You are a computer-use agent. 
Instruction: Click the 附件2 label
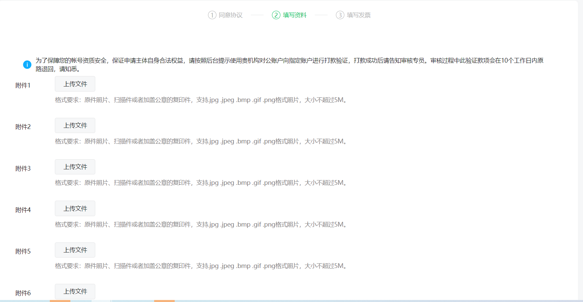[x=23, y=127]
